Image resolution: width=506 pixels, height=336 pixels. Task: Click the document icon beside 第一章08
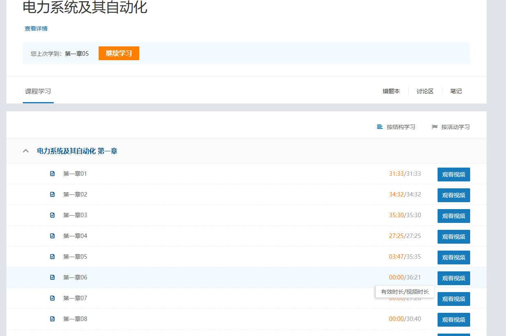(52, 319)
